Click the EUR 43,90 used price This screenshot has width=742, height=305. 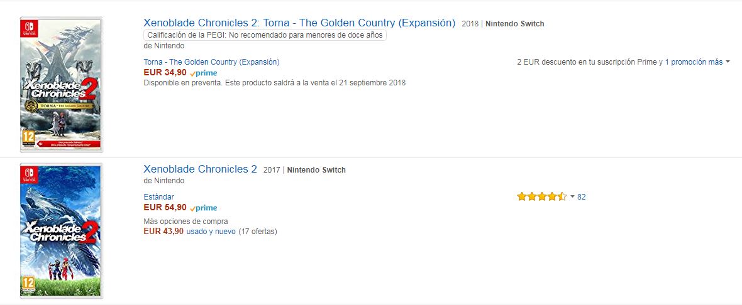pyautogui.click(x=163, y=231)
